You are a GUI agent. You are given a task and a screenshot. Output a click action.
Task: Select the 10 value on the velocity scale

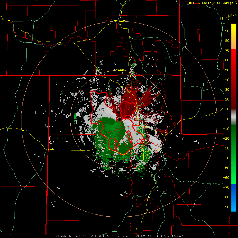pos(227,109)
